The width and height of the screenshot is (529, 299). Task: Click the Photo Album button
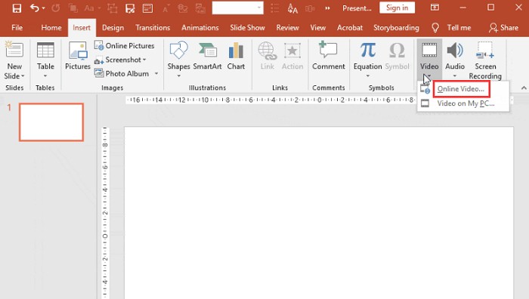tap(122, 73)
